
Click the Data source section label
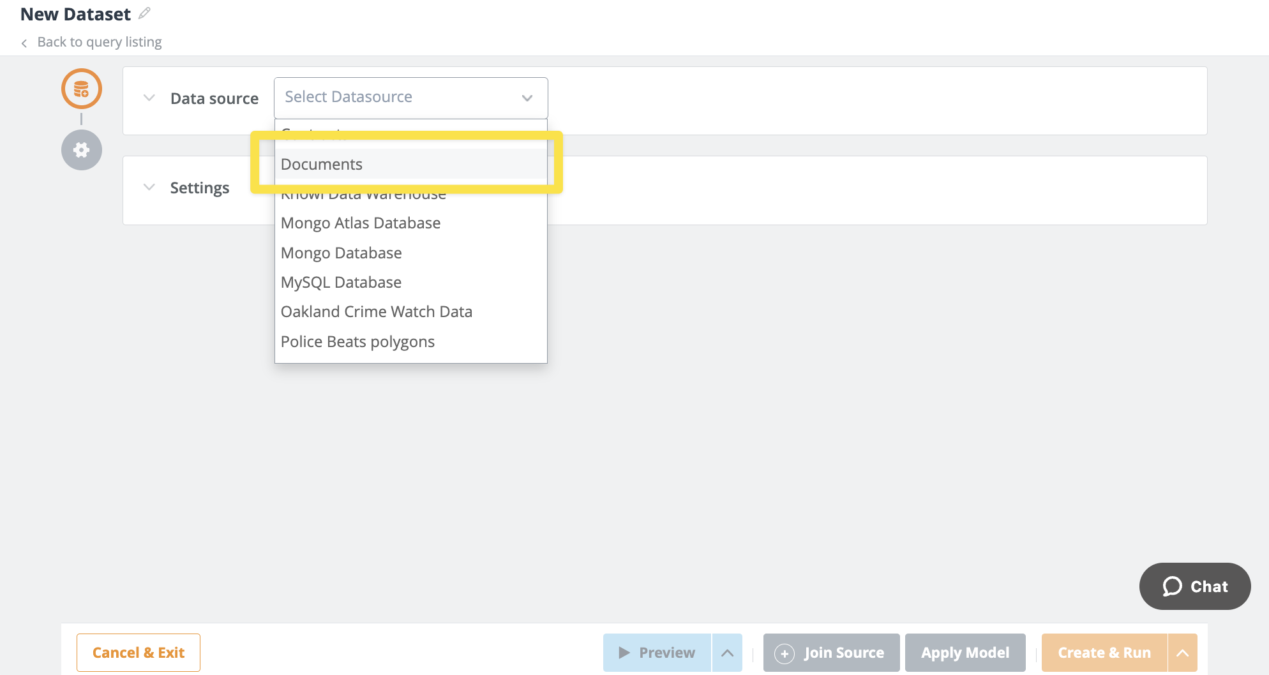(214, 98)
